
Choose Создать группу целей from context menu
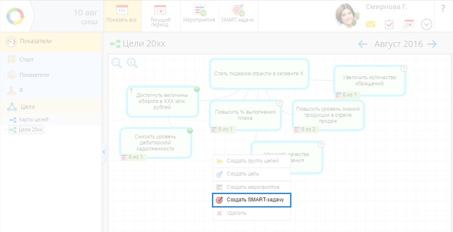click(x=252, y=161)
